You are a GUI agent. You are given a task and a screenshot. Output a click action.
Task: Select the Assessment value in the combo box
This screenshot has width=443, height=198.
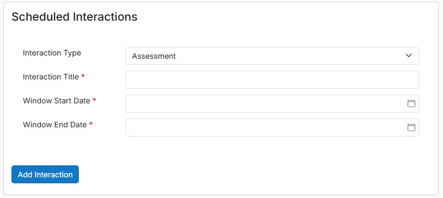point(154,56)
